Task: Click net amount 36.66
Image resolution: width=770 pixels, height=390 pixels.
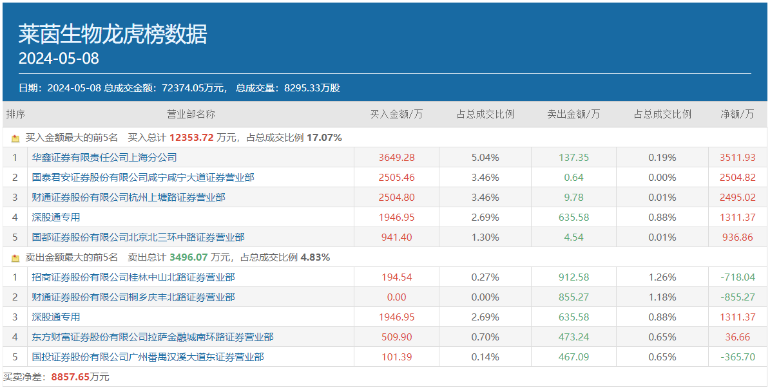Action: [x=738, y=337]
